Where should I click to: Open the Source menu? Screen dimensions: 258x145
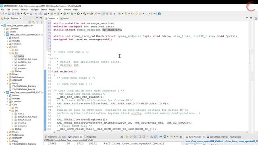pyautogui.click(x=15, y=10)
